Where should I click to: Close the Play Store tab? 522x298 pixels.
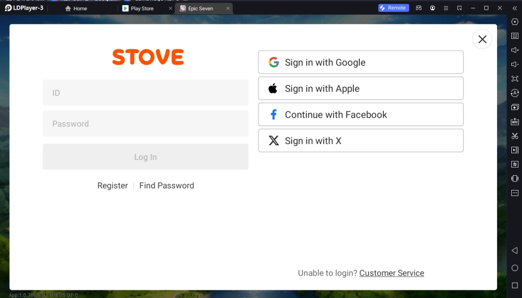point(170,8)
